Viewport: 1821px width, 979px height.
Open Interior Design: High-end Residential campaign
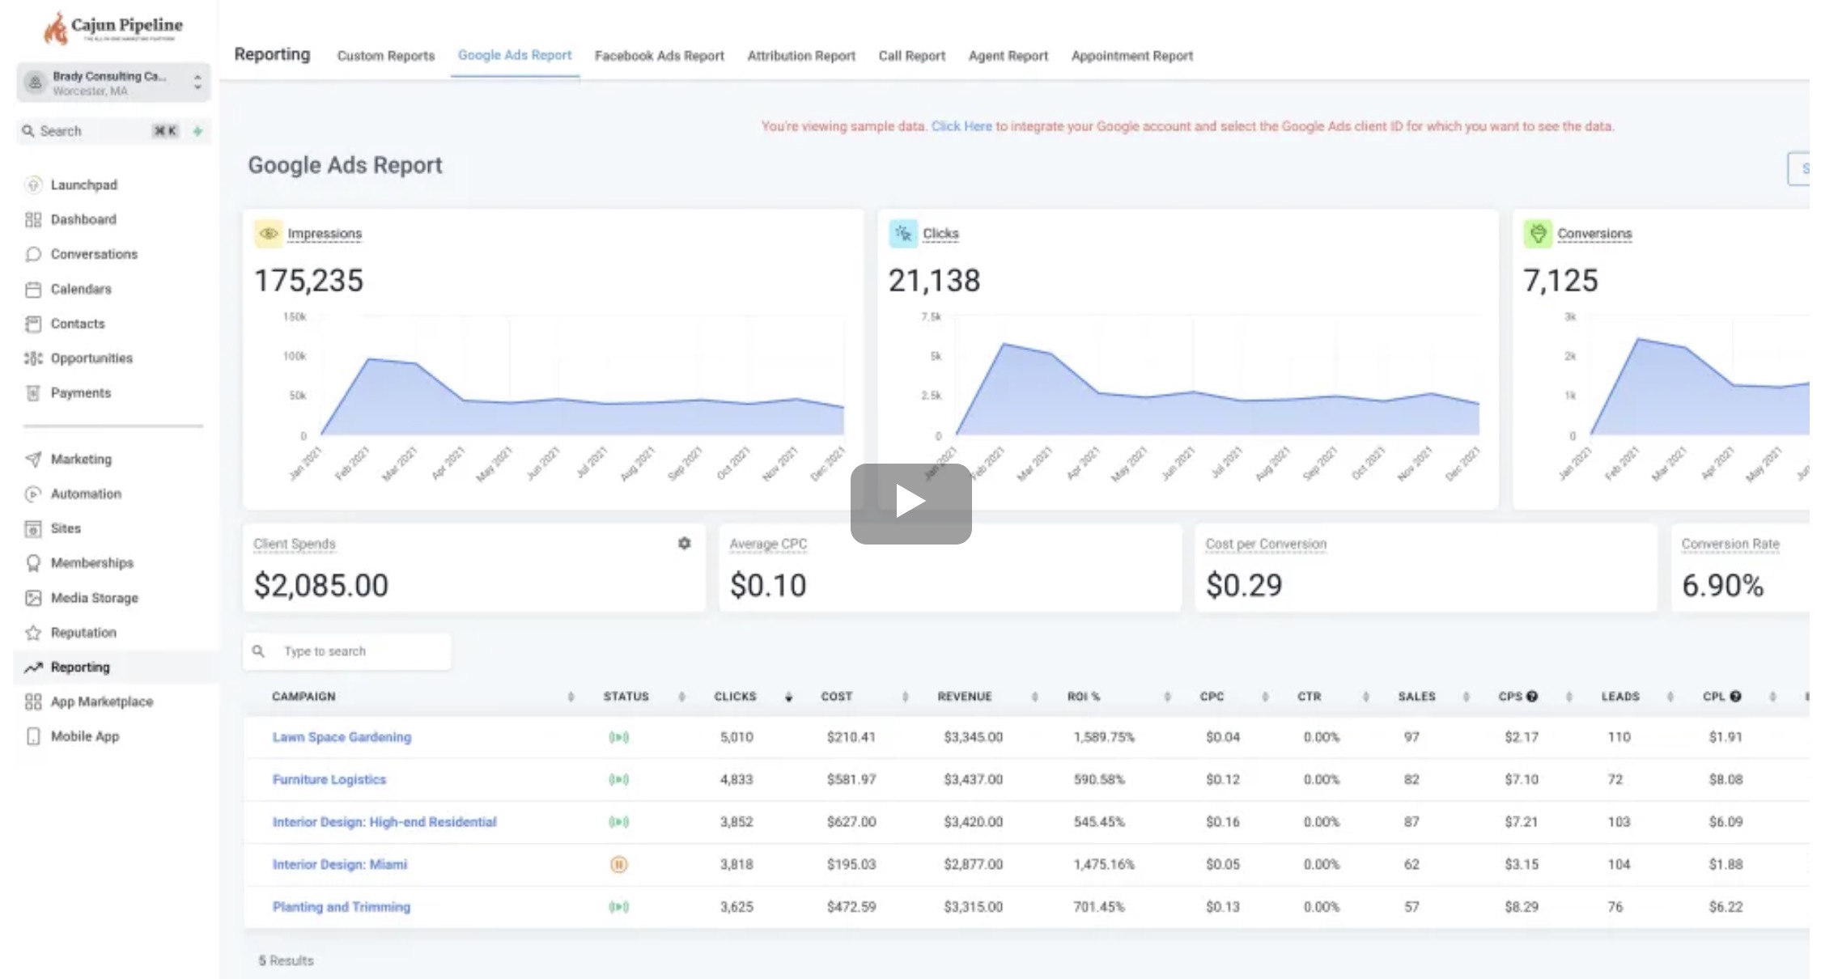[384, 822]
